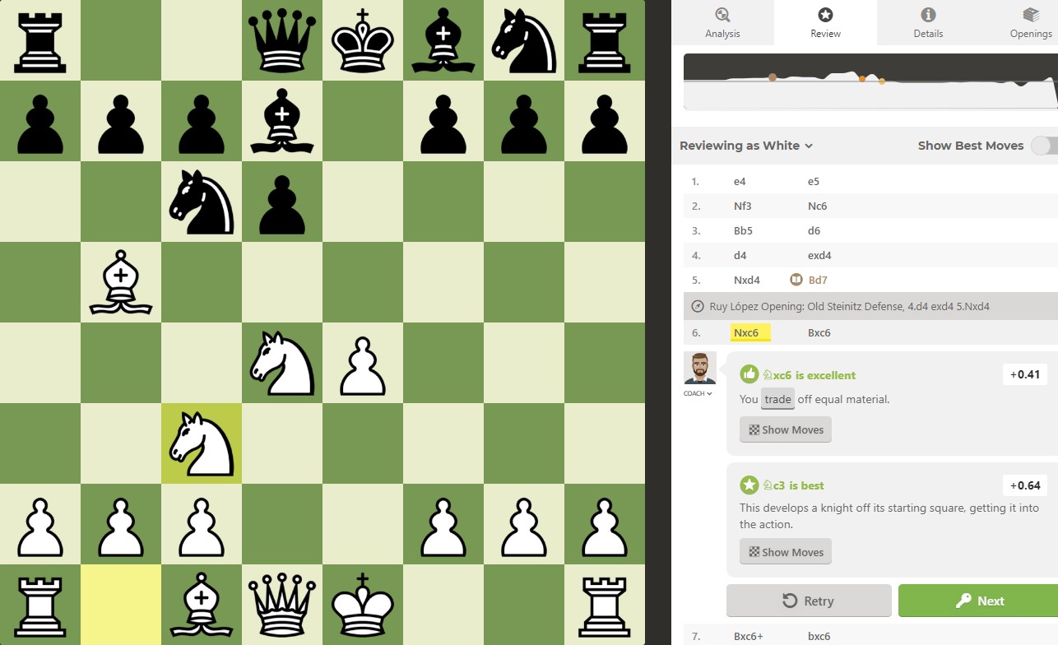The height and width of the screenshot is (645, 1058).
Task: Toggle Show Best Moves switch
Action: 1043,146
